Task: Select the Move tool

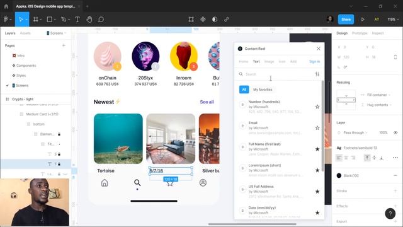Action: (21, 20)
